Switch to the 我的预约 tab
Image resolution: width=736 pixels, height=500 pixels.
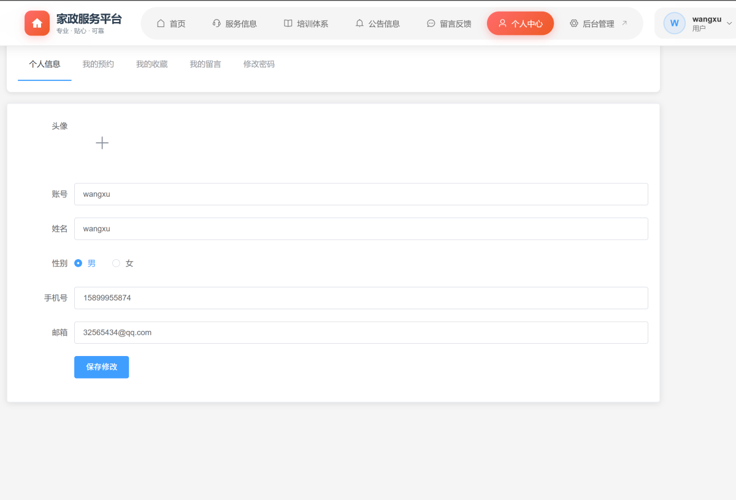(x=98, y=64)
